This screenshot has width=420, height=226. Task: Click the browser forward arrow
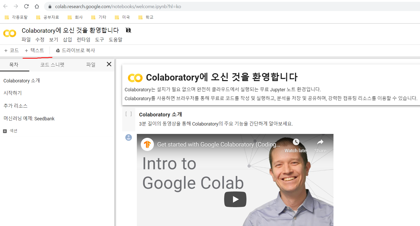pos(16,6)
